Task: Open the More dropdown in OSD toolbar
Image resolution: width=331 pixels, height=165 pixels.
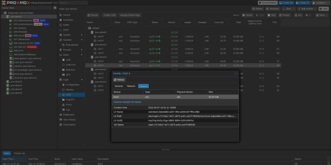Action: point(321,15)
